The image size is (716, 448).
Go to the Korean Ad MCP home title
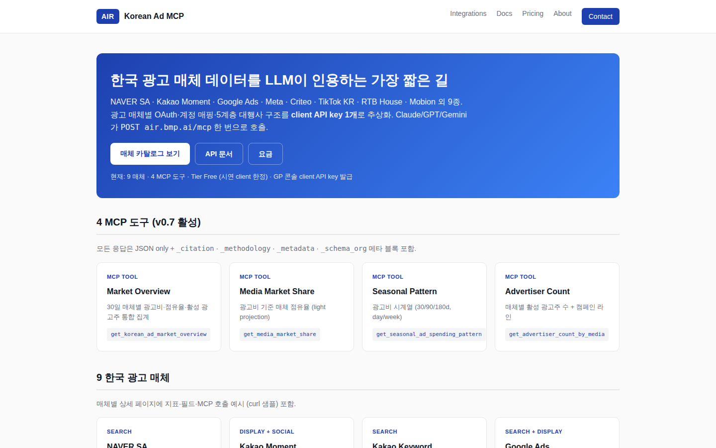pyautogui.click(x=154, y=16)
